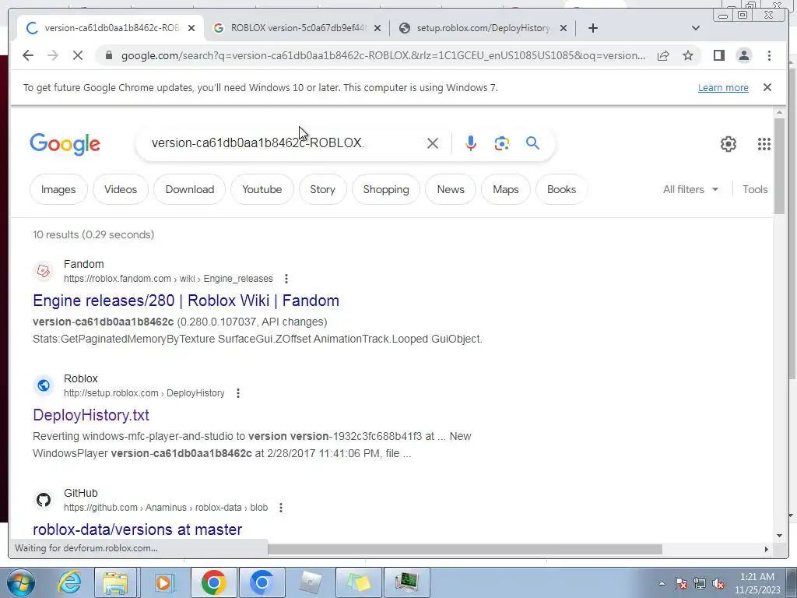
Task: Open Chrome side panel icon
Action: click(718, 55)
